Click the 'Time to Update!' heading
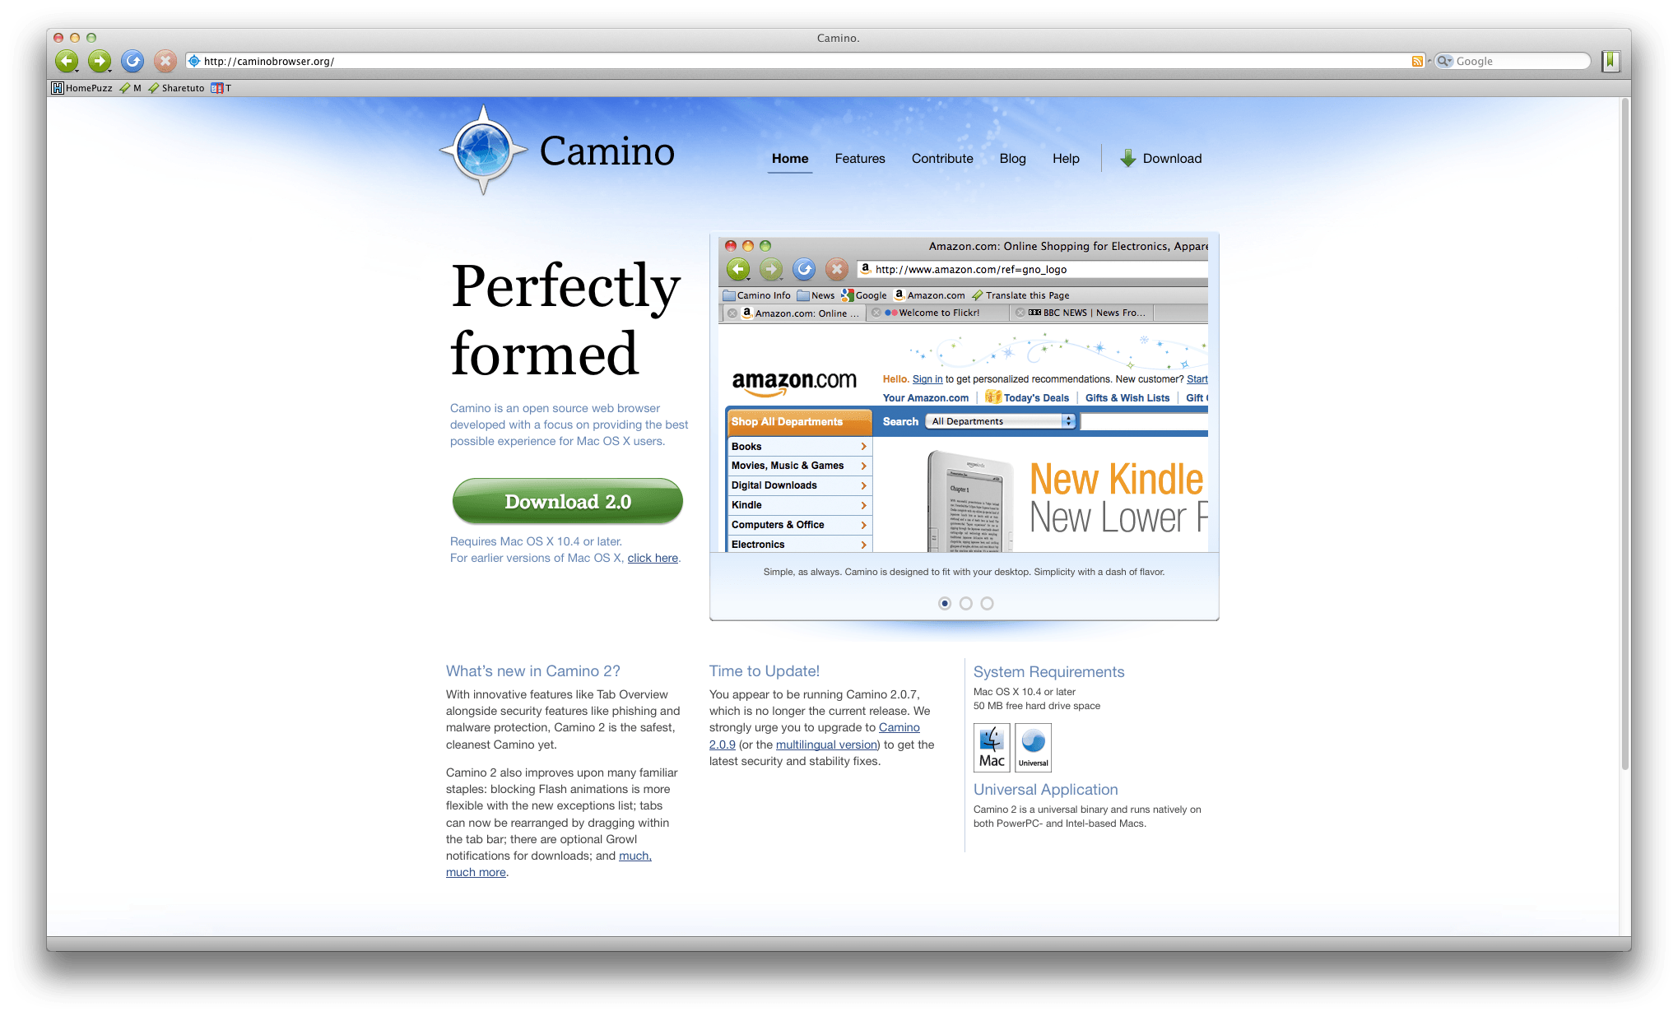The width and height of the screenshot is (1678, 1016). (x=765, y=671)
